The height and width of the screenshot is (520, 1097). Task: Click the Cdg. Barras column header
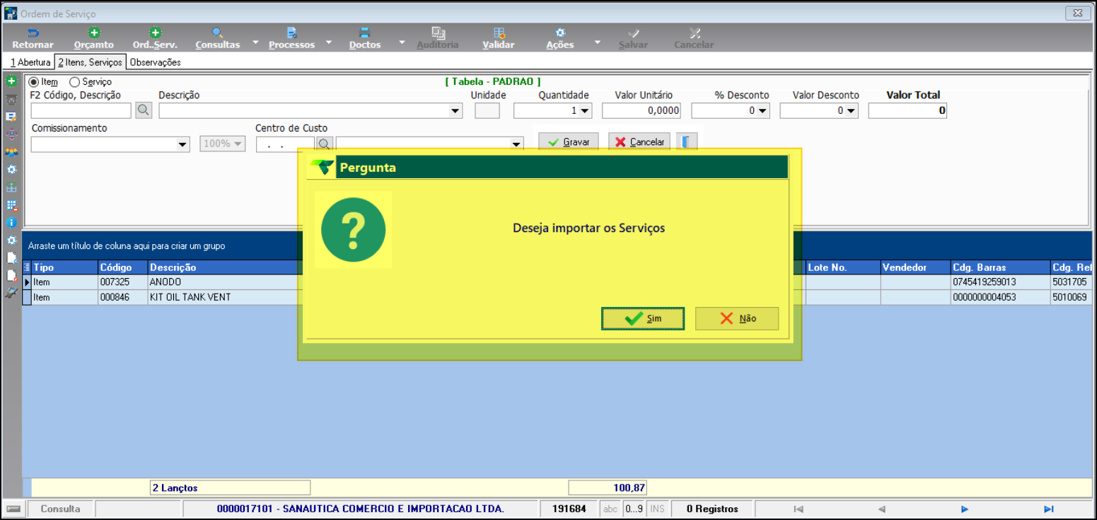[1000, 267]
